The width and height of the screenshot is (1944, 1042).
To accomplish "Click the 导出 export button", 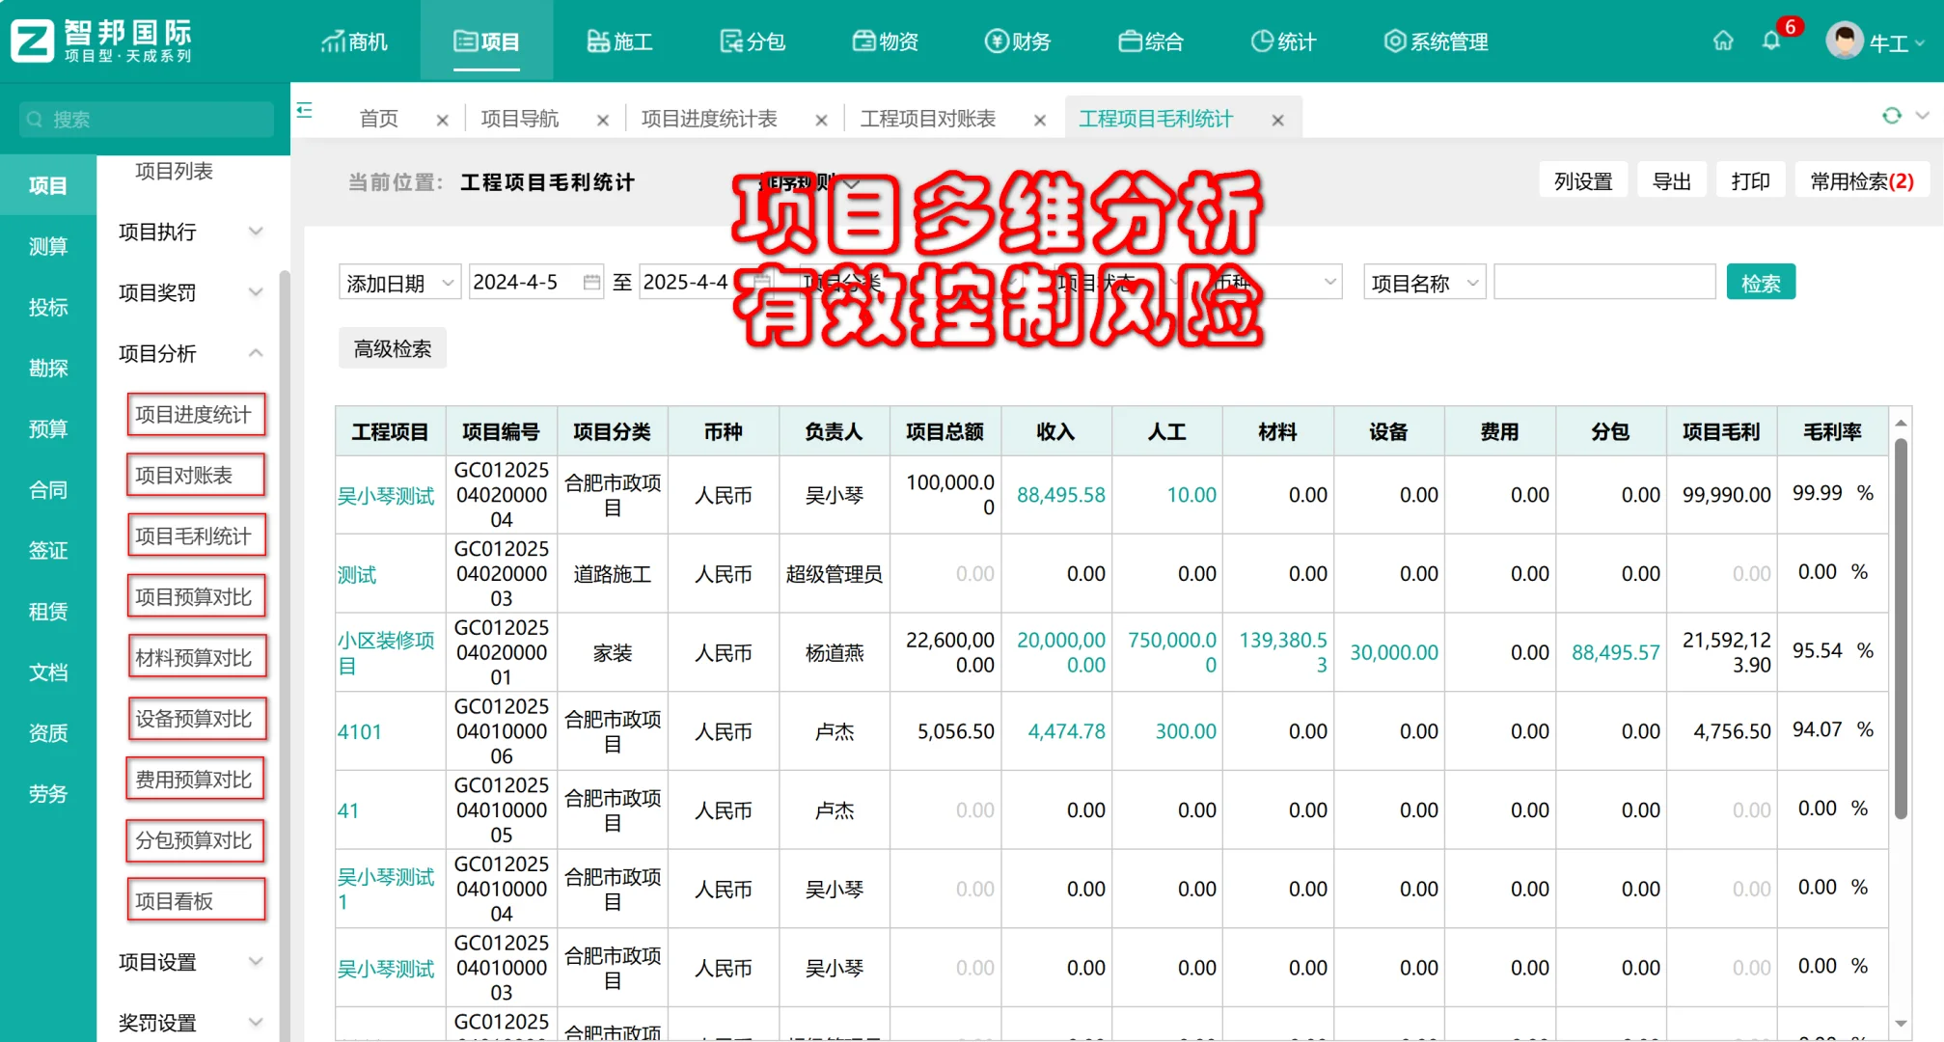I will click(x=1671, y=179).
